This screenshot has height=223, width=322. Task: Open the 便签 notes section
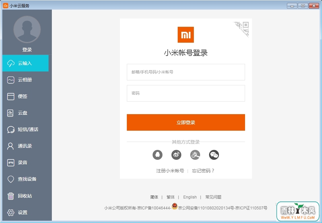pyautogui.click(x=25, y=96)
